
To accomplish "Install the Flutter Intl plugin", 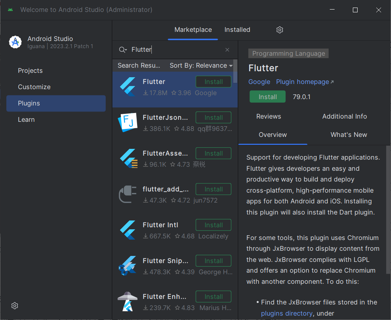I will pyautogui.click(x=213, y=225).
